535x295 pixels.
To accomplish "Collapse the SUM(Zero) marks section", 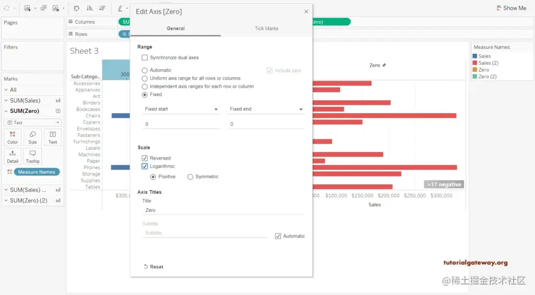I will [6, 111].
